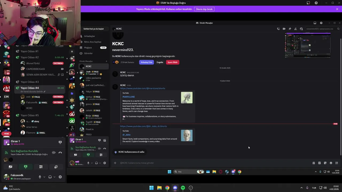Open the GIF picker
The width and height of the screenshot is (342, 192).
pyautogui.click(x=320, y=163)
